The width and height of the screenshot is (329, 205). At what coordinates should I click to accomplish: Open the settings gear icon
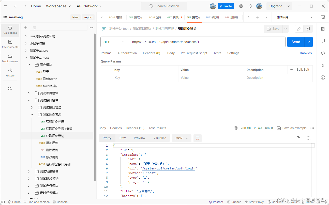pyautogui.click(x=241, y=6)
